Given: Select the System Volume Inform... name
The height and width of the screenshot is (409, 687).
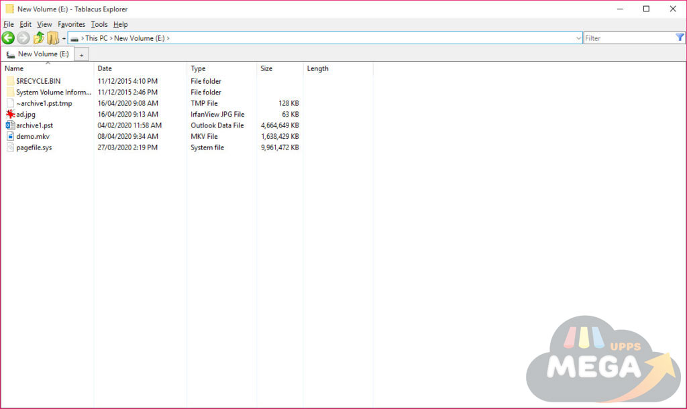Looking at the screenshot, I should [x=54, y=92].
